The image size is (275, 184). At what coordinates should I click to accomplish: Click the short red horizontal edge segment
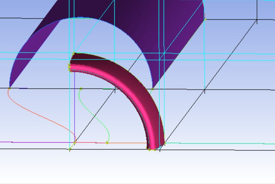pyautogui.click(x=86, y=143)
